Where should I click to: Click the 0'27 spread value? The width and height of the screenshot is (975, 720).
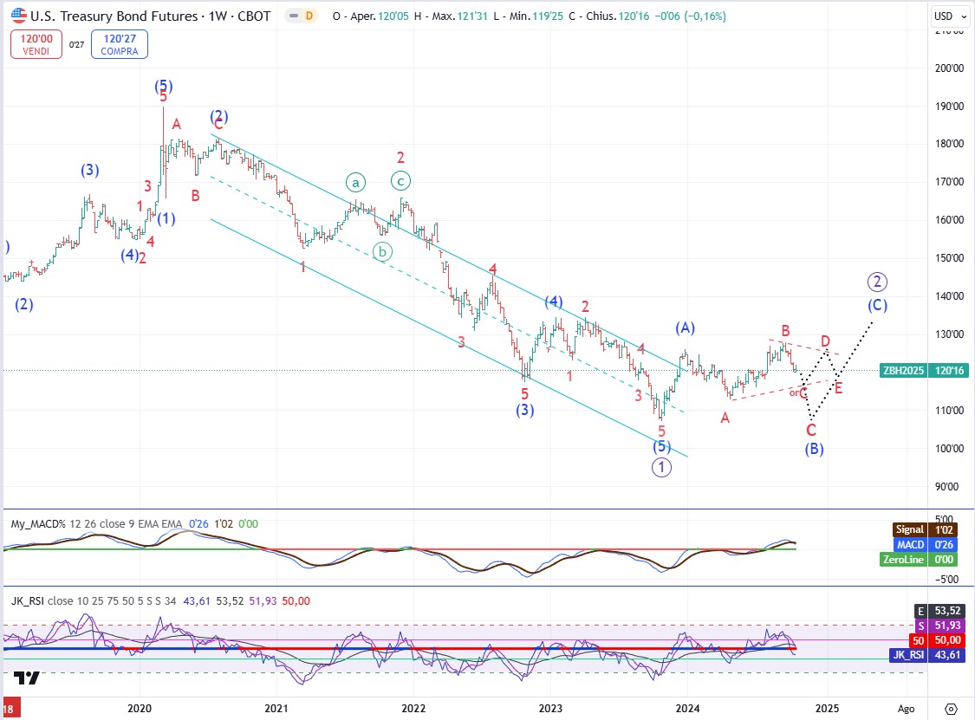tap(76, 45)
